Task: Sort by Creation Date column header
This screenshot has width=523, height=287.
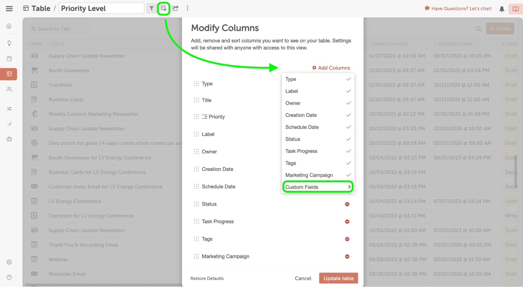Action: tap(389, 44)
